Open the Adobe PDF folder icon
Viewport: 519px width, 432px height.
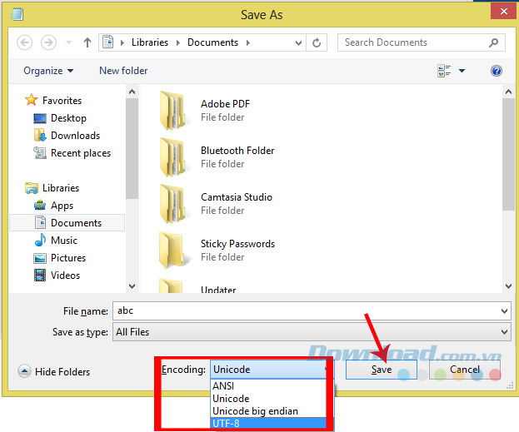point(172,110)
